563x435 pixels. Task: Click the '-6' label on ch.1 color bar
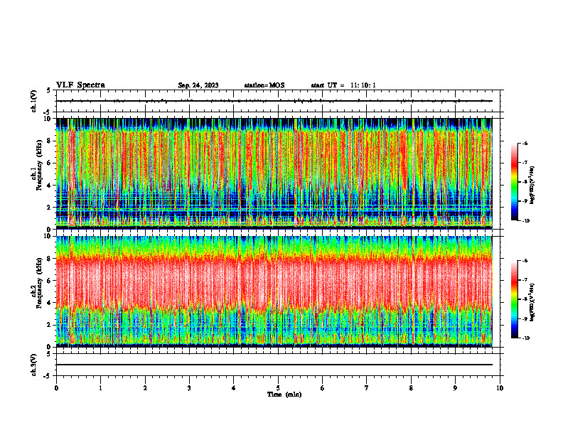[x=525, y=144]
